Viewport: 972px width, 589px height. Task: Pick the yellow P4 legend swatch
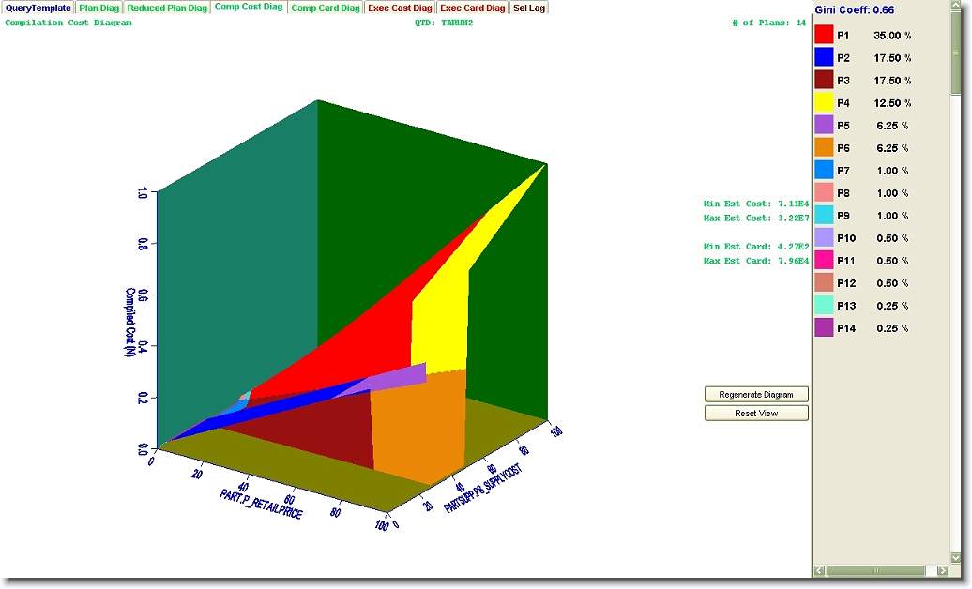[824, 102]
